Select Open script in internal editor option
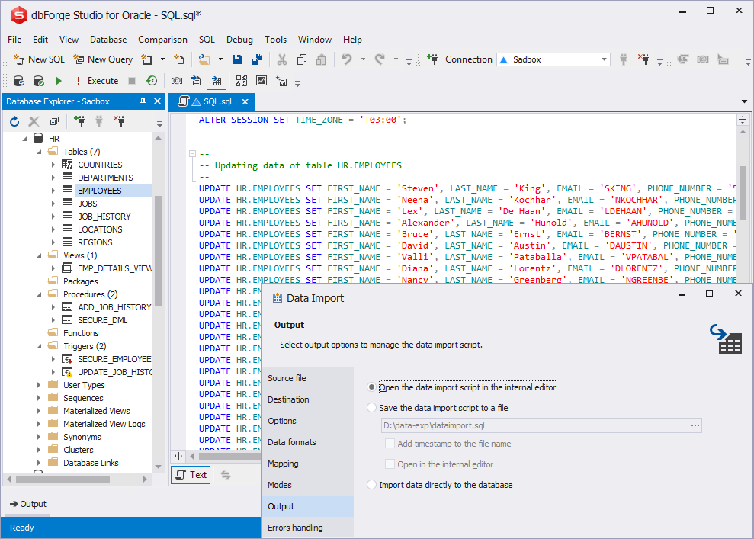754x539 pixels. coord(371,387)
